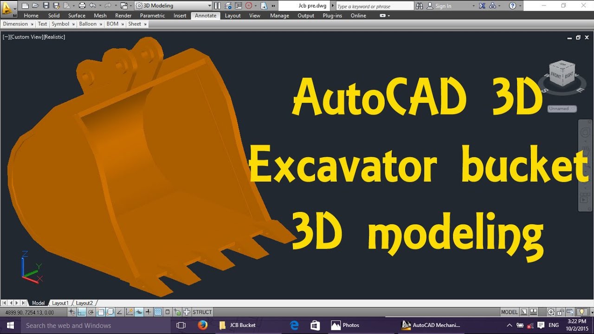Click the Redo arrow icon
594x334 pixels.
(x=108, y=6)
